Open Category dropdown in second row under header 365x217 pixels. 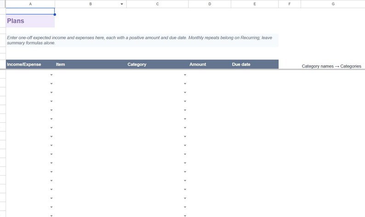point(185,84)
